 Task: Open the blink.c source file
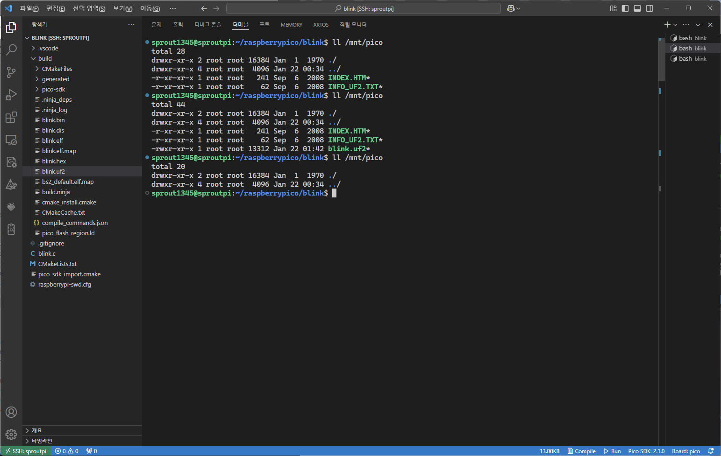[x=82, y=253]
